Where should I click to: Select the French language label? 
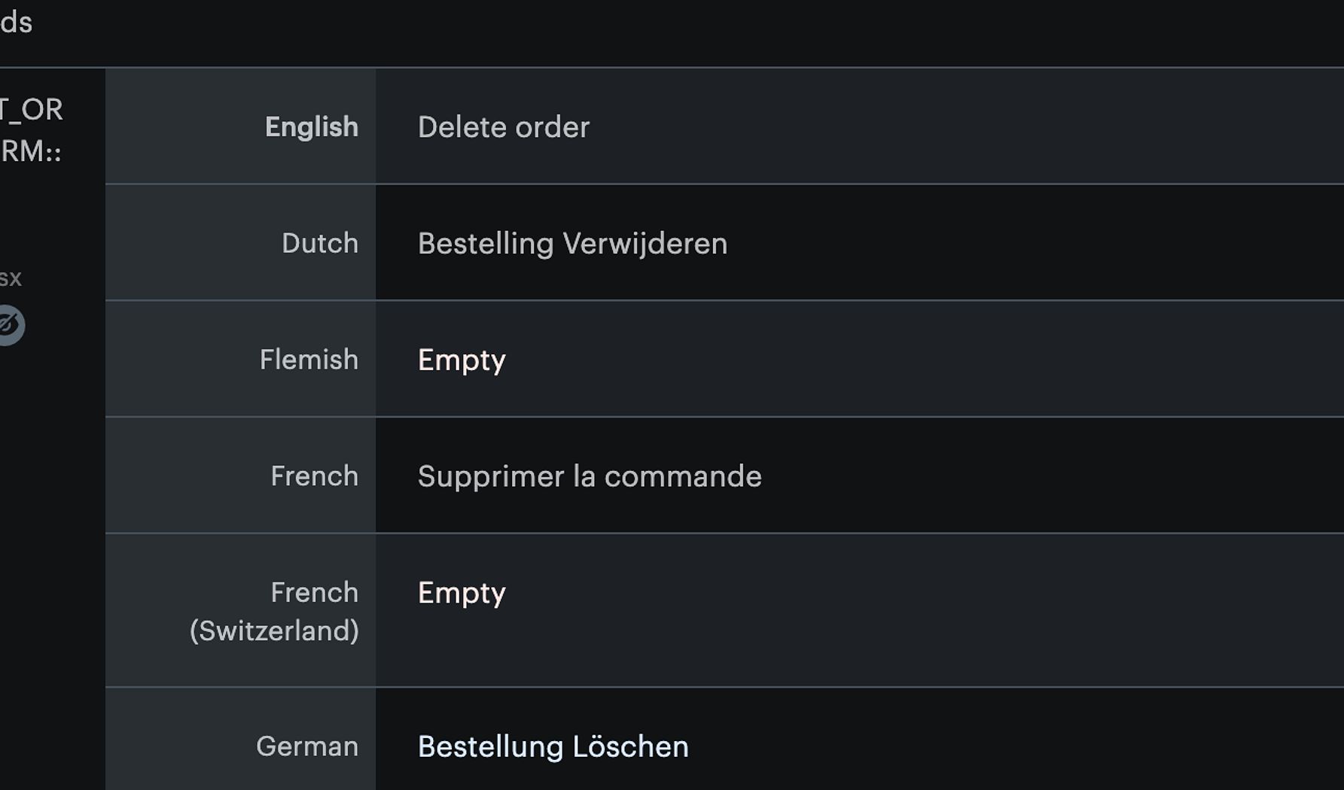(314, 476)
